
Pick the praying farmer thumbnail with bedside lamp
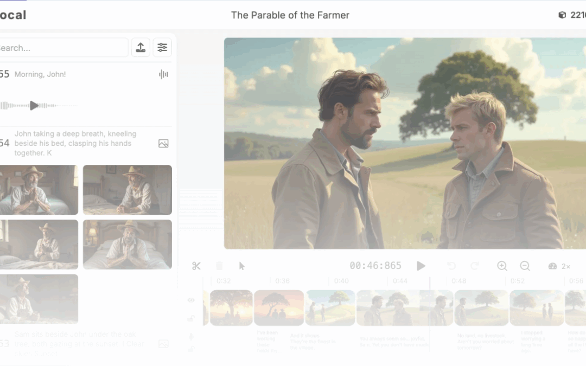click(128, 244)
